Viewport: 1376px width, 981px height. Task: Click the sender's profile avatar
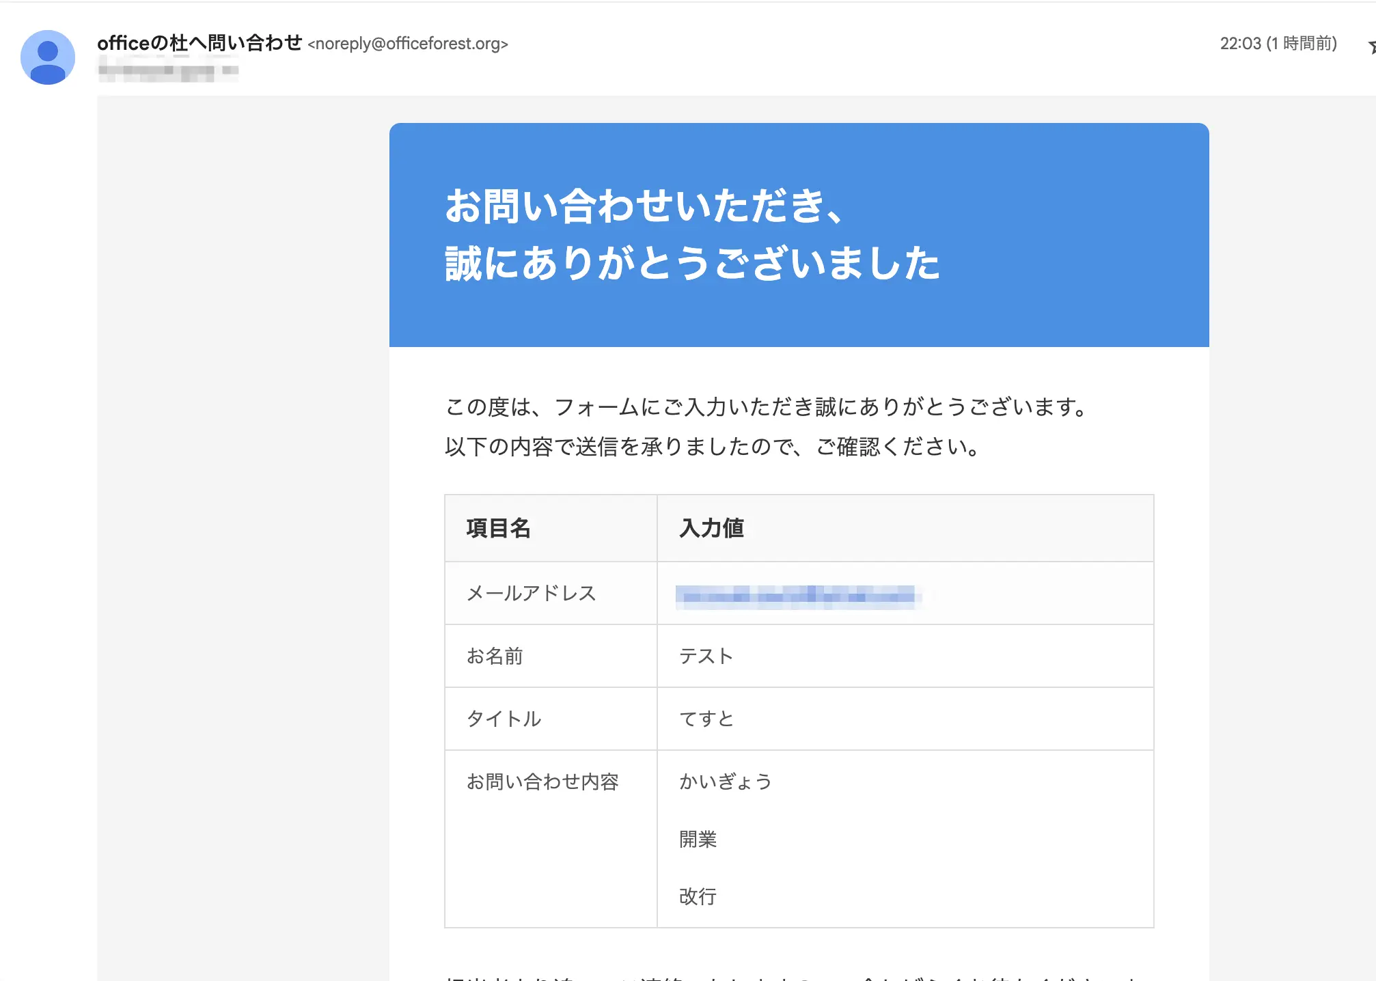tap(47, 57)
